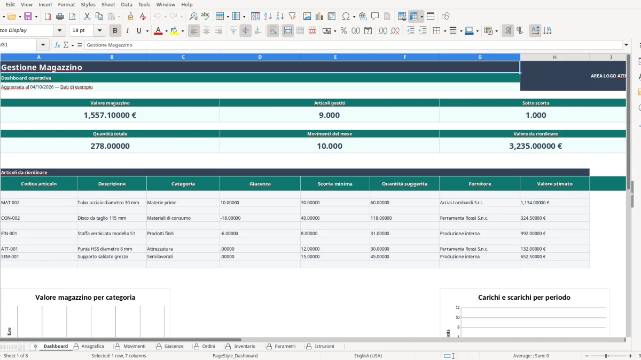Switch to the Anagrafica sheet tab
Screen dimensions: 641x360
[x=93, y=346]
